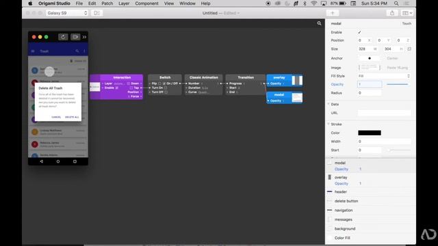Open the Untitled — Edited title dropdown
Viewport: 438px width, 246px height.
pyautogui.click(x=220, y=13)
